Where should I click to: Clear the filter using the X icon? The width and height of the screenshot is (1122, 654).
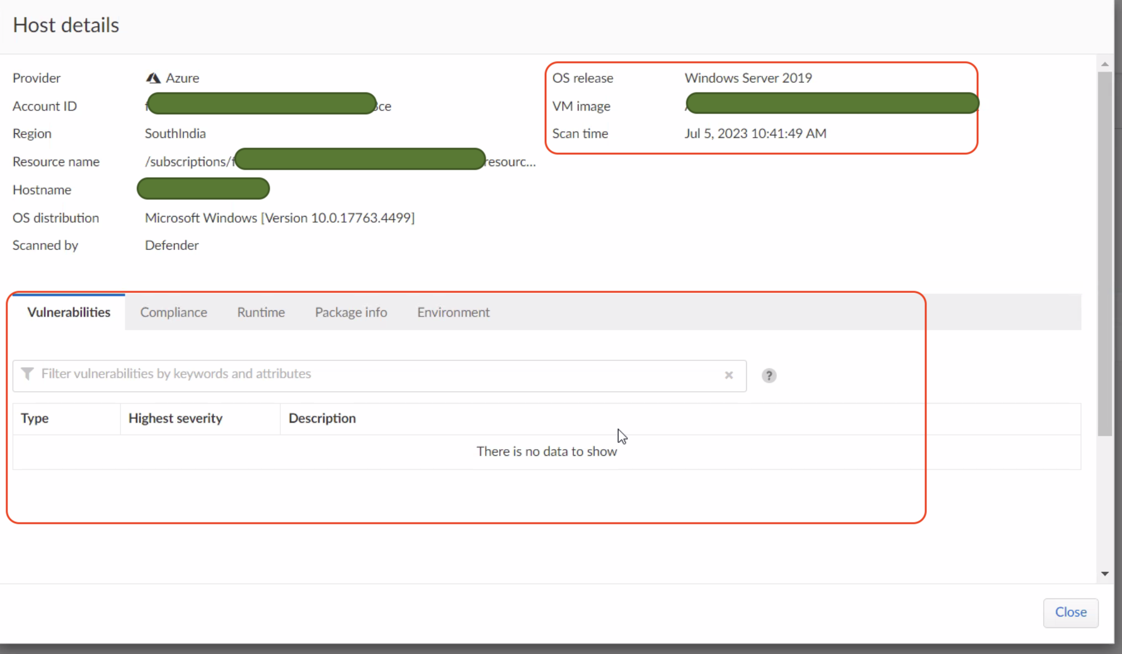tap(728, 375)
